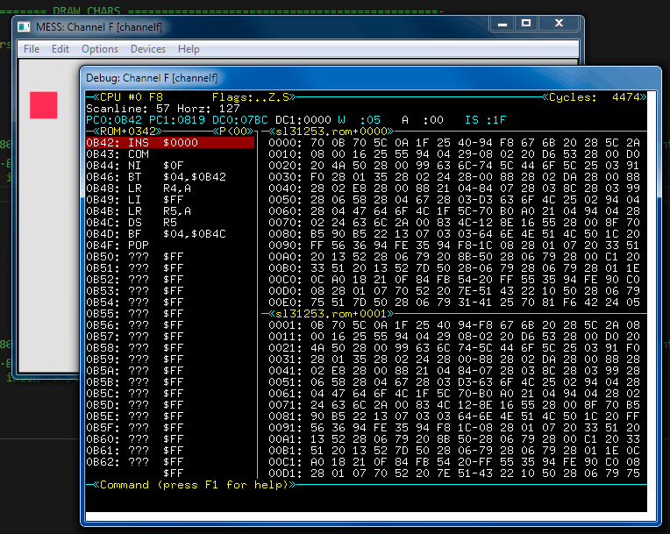Click memory row 0091: in lower memory view

[x=453, y=428]
